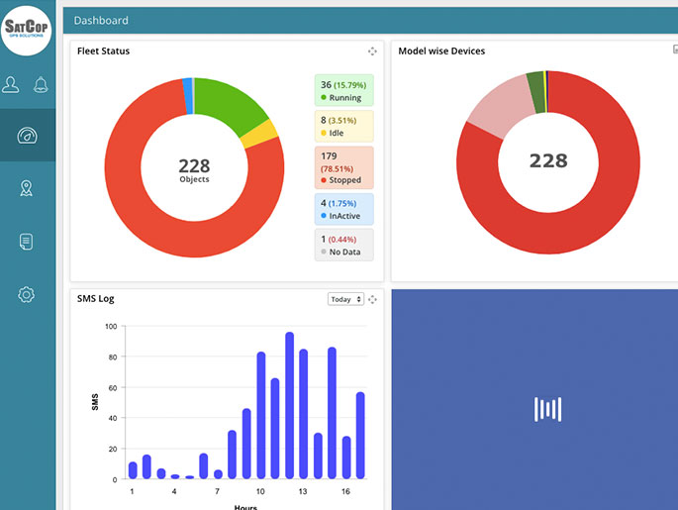Open the settings gear icon

pos(27,294)
